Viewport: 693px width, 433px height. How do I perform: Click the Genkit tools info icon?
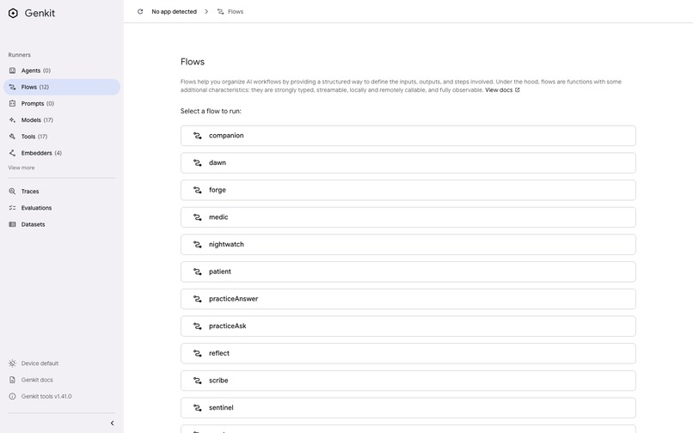pyautogui.click(x=12, y=396)
